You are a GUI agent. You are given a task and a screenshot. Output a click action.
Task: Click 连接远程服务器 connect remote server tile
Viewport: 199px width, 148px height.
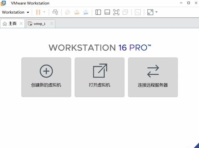[153, 77]
